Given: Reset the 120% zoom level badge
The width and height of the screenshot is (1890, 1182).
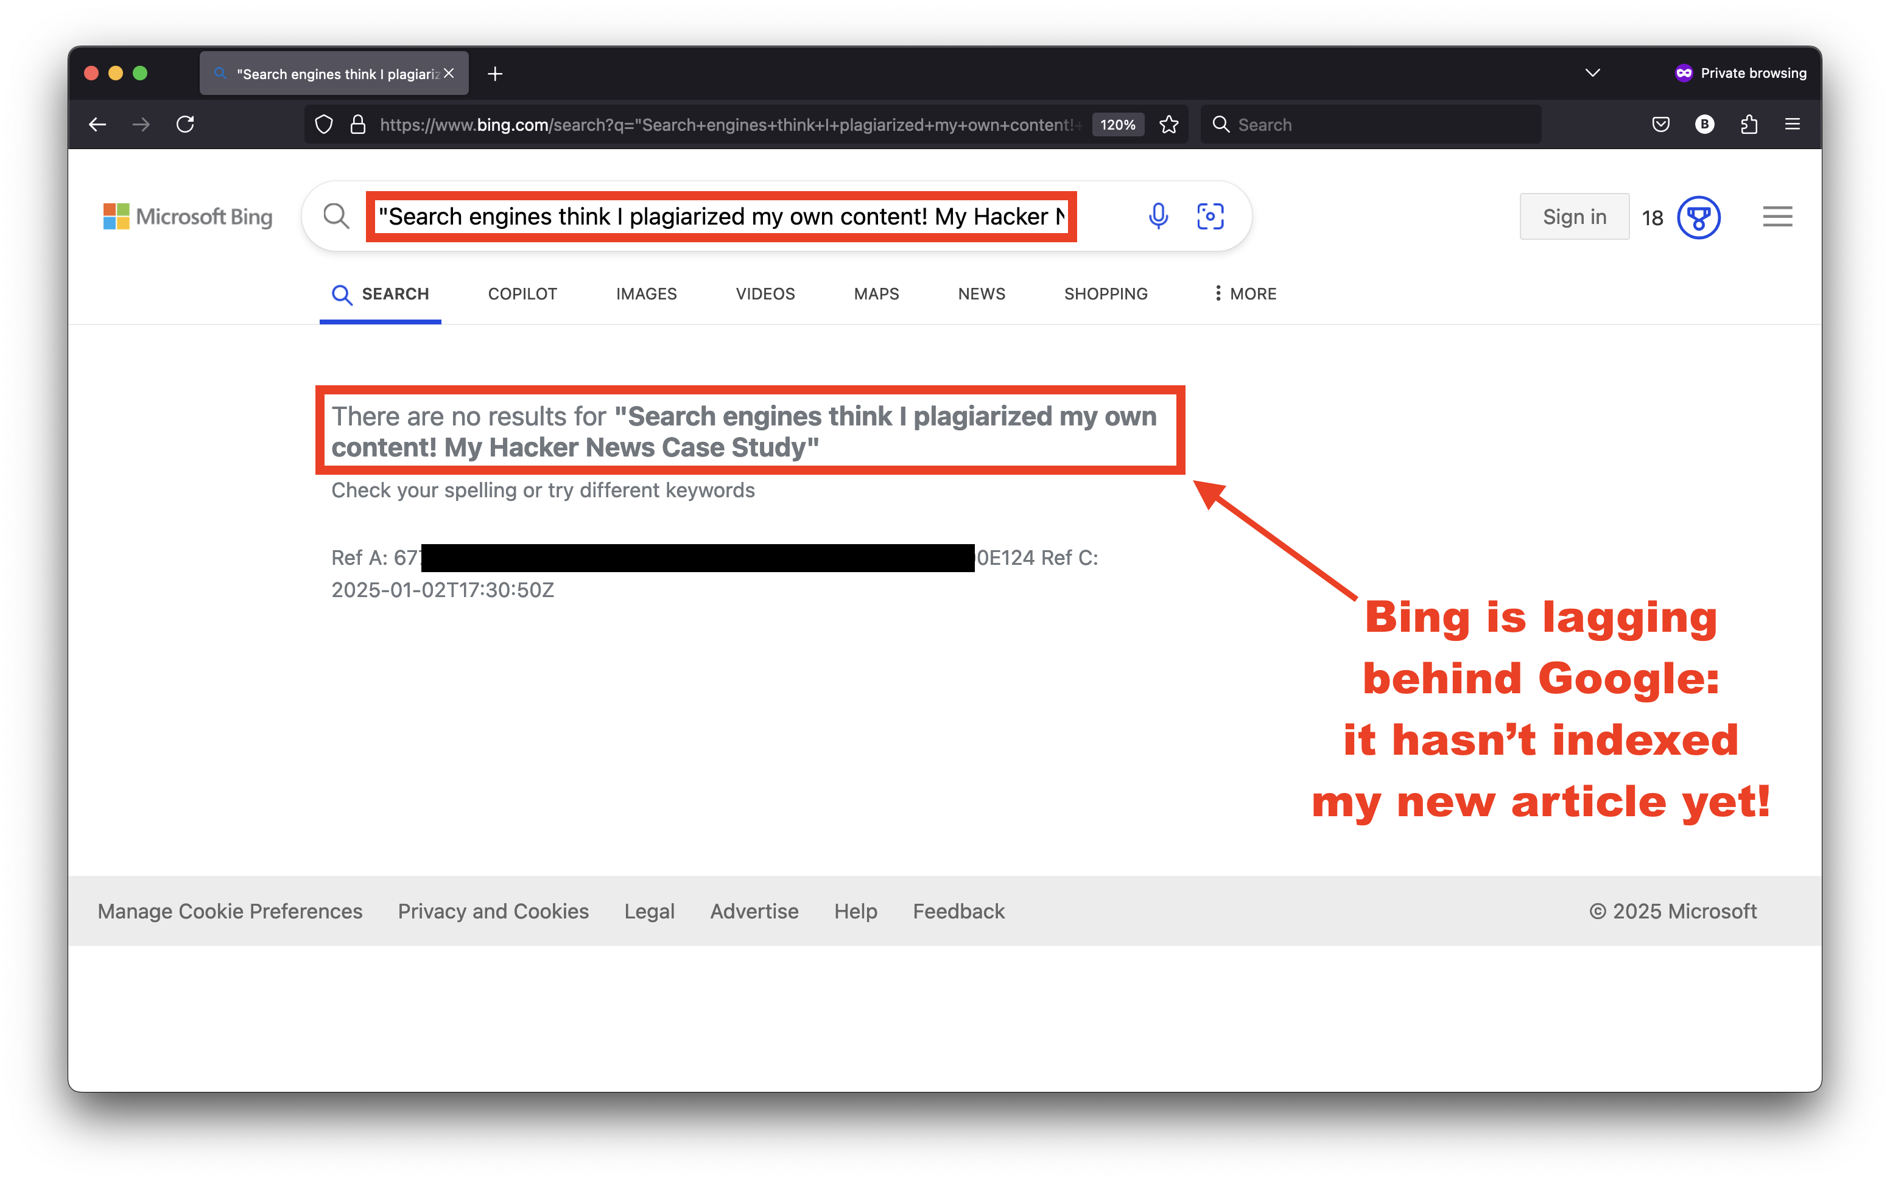Looking at the screenshot, I should (1117, 124).
